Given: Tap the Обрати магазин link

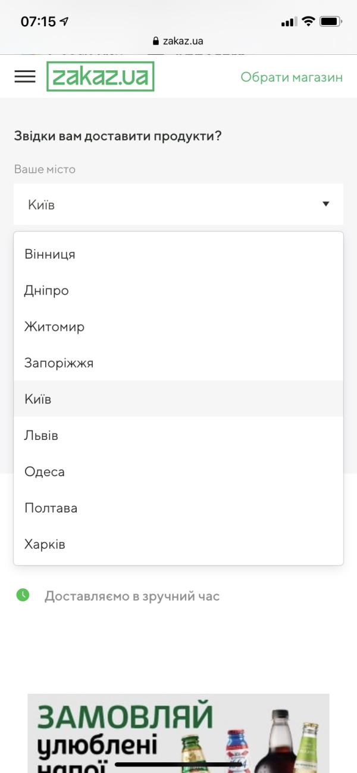Looking at the screenshot, I should tap(292, 77).
